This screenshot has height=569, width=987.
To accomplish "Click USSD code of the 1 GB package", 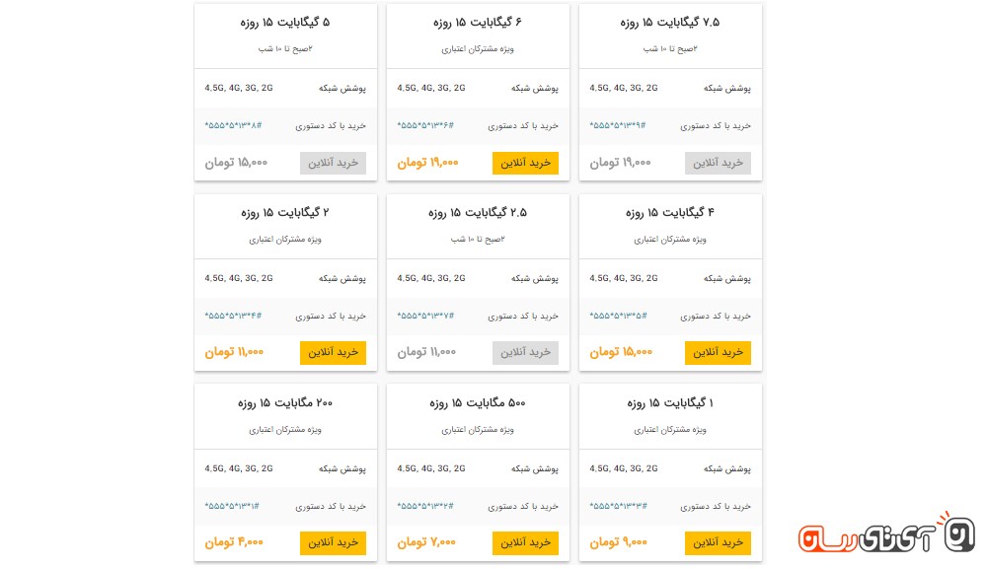I will [x=618, y=506].
